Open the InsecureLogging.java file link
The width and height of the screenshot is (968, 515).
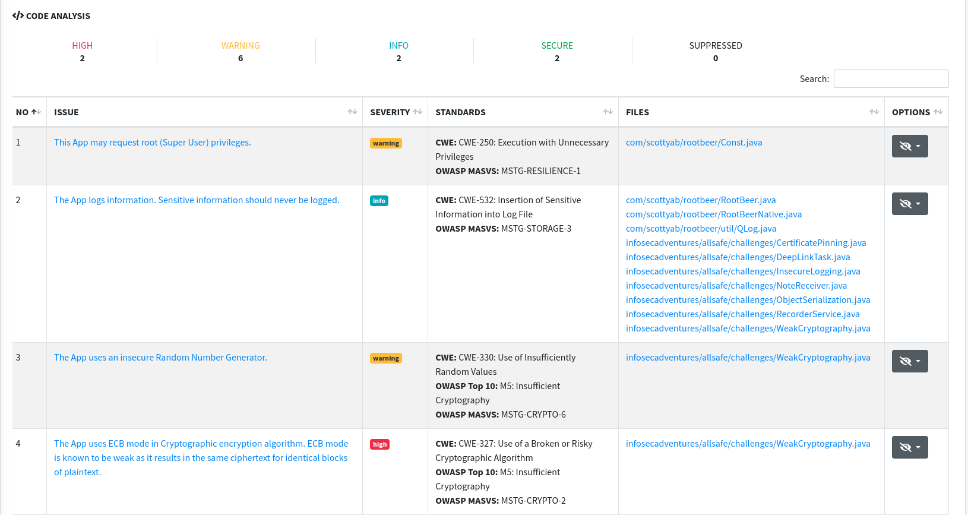[742, 271]
